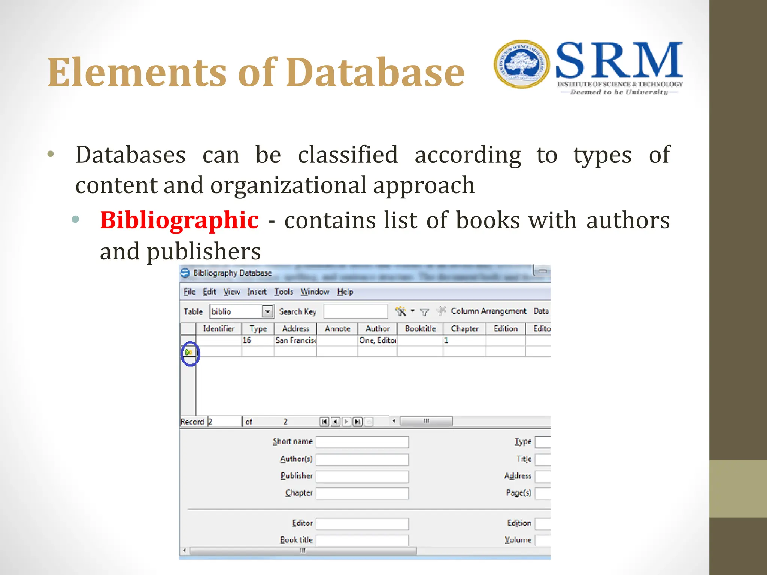Minimize the Bibliography Database window

(542, 271)
